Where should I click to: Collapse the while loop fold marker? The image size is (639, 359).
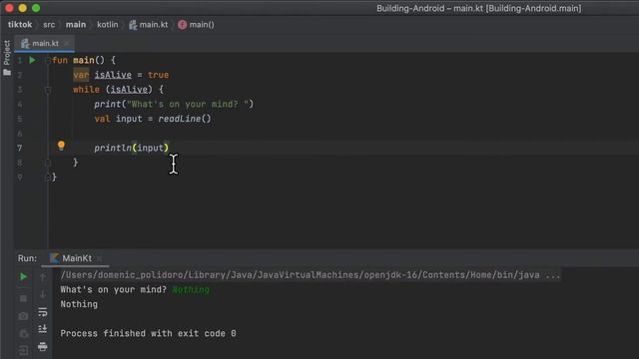pos(48,90)
